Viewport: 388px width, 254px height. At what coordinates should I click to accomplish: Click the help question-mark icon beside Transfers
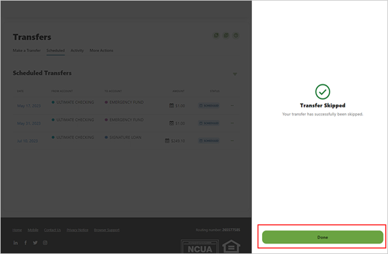[236, 35]
